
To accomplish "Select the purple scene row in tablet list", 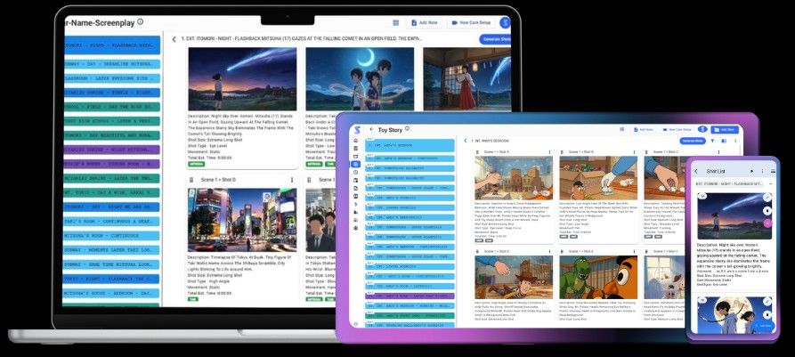I will (410, 296).
